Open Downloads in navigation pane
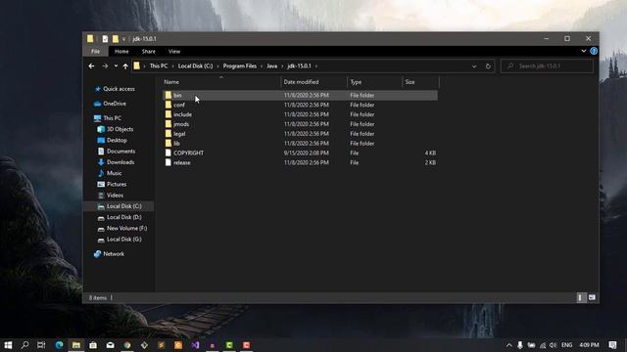The height and width of the screenshot is (352, 627). (121, 162)
